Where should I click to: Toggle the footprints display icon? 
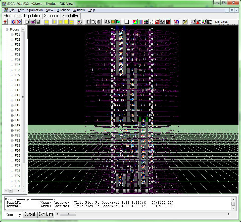point(152,22)
